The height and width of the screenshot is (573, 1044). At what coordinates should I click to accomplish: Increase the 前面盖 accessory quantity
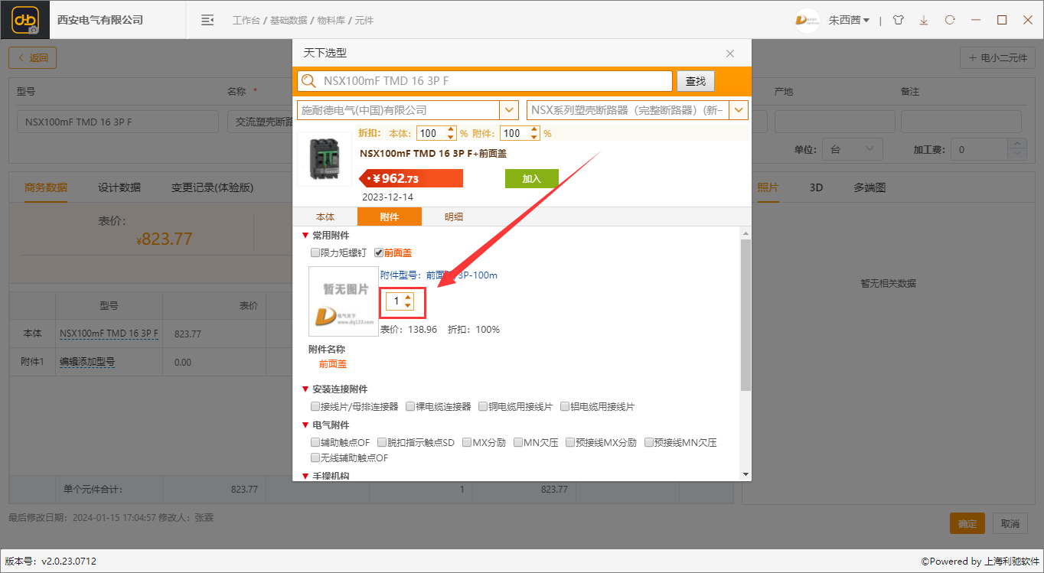coord(408,298)
